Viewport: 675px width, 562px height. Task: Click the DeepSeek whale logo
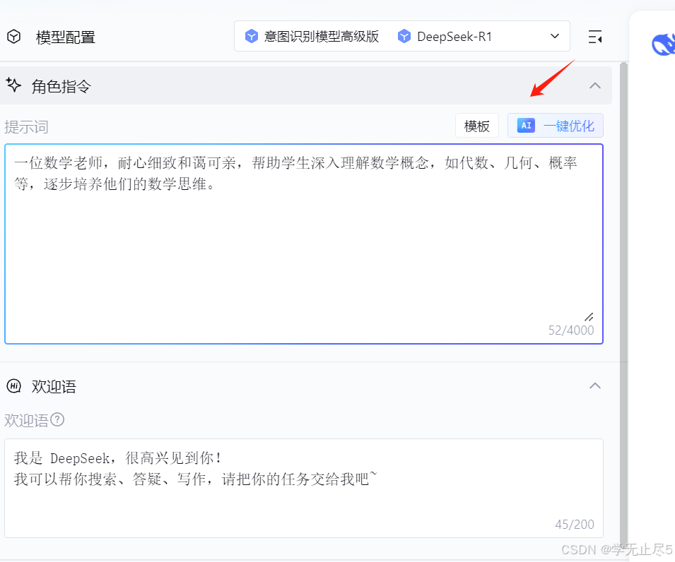pos(663,44)
